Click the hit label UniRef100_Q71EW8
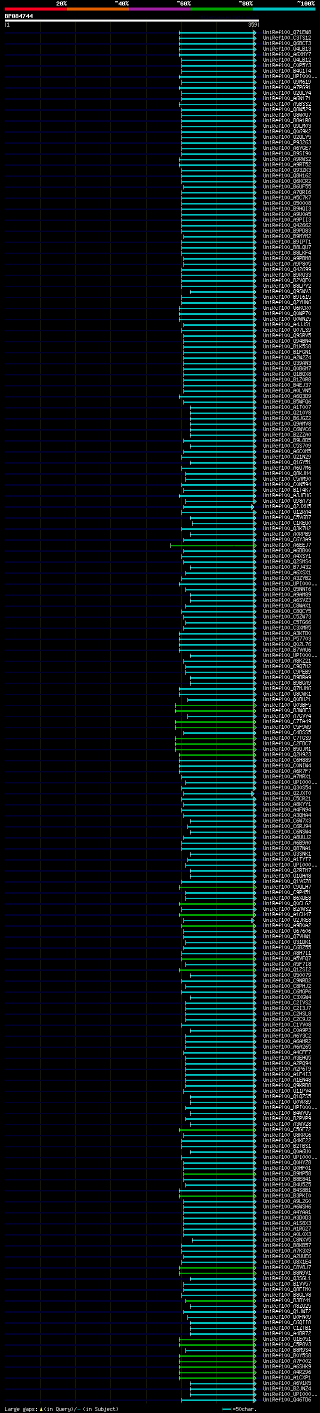 coord(287,33)
